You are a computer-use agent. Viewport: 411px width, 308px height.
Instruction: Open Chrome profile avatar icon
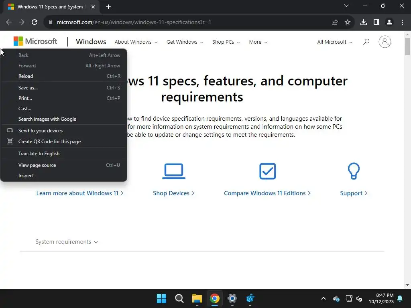coord(389,22)
